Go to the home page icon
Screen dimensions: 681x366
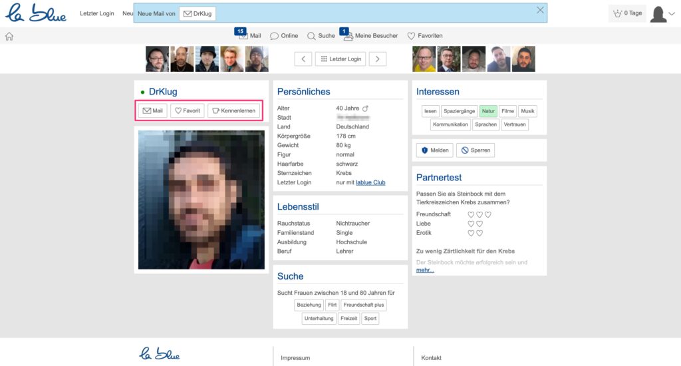(x=9, y=37)
